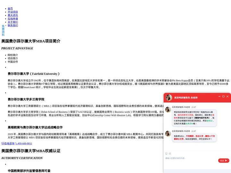Click the AUTHORITY CERTIFICATION subtitle
The image size is (231, 173).
click(22, 158)
